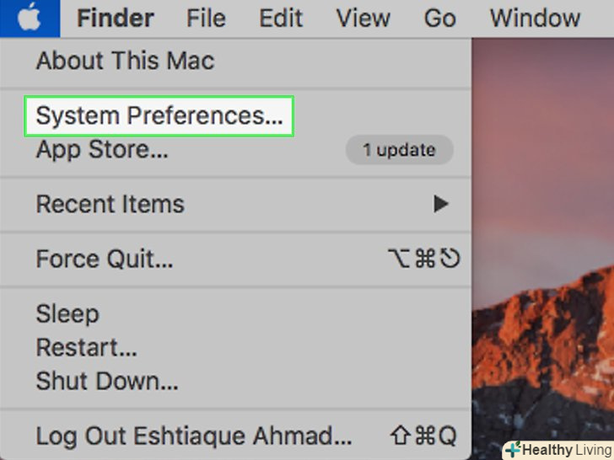The height and width of the screenshot is (460, 614).
Task: Put the Mac to Sleep
Action: tap(67, 314)
